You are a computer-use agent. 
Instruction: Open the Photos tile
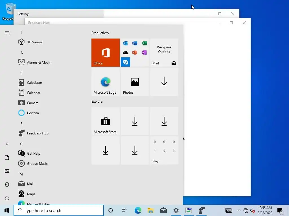click(x=135, y=82)
